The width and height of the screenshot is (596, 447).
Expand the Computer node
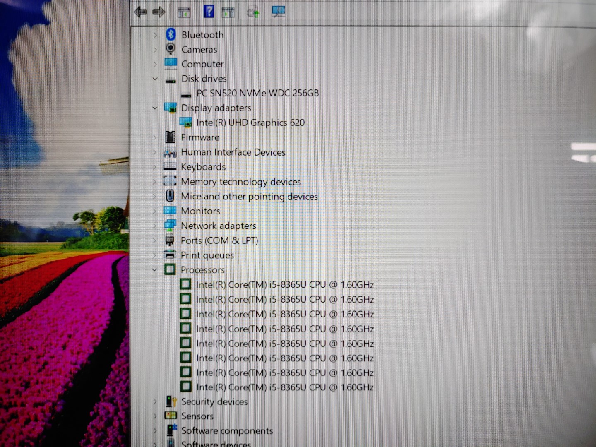(x=155, y=64)
